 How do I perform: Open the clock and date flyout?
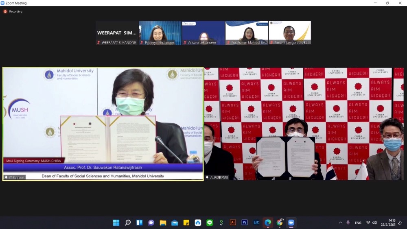(x=391, y=222)
